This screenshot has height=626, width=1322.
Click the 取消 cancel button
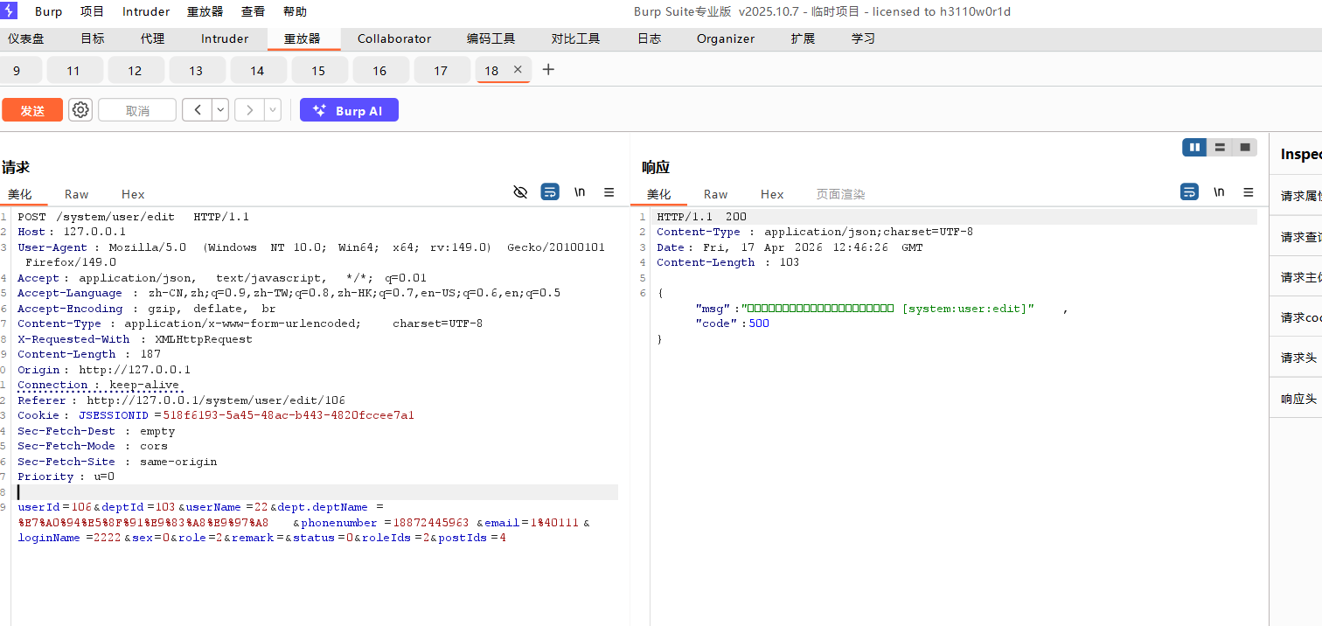(x=137, y=110)
